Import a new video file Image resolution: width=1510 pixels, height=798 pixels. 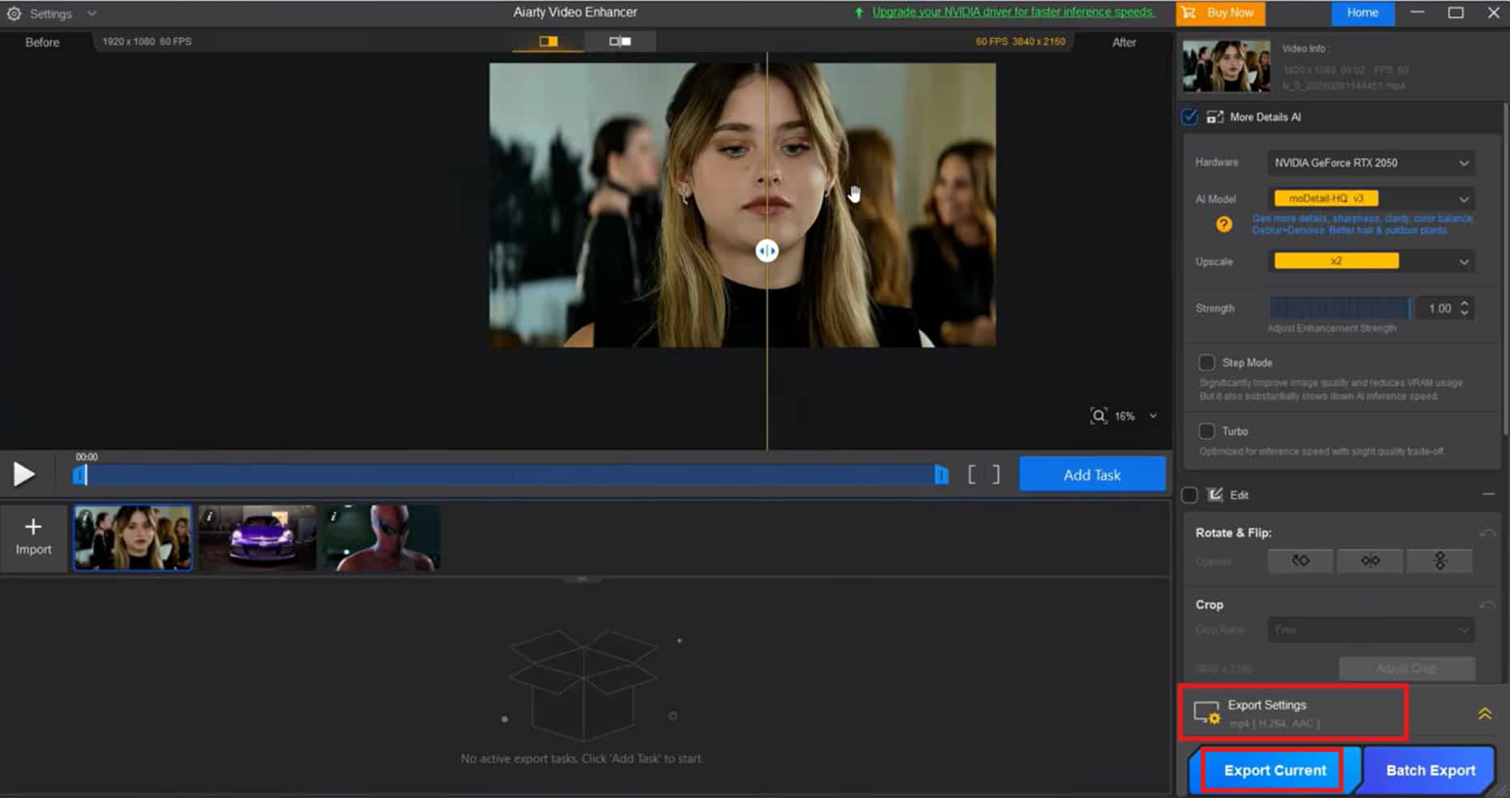[x=33, y=538]
